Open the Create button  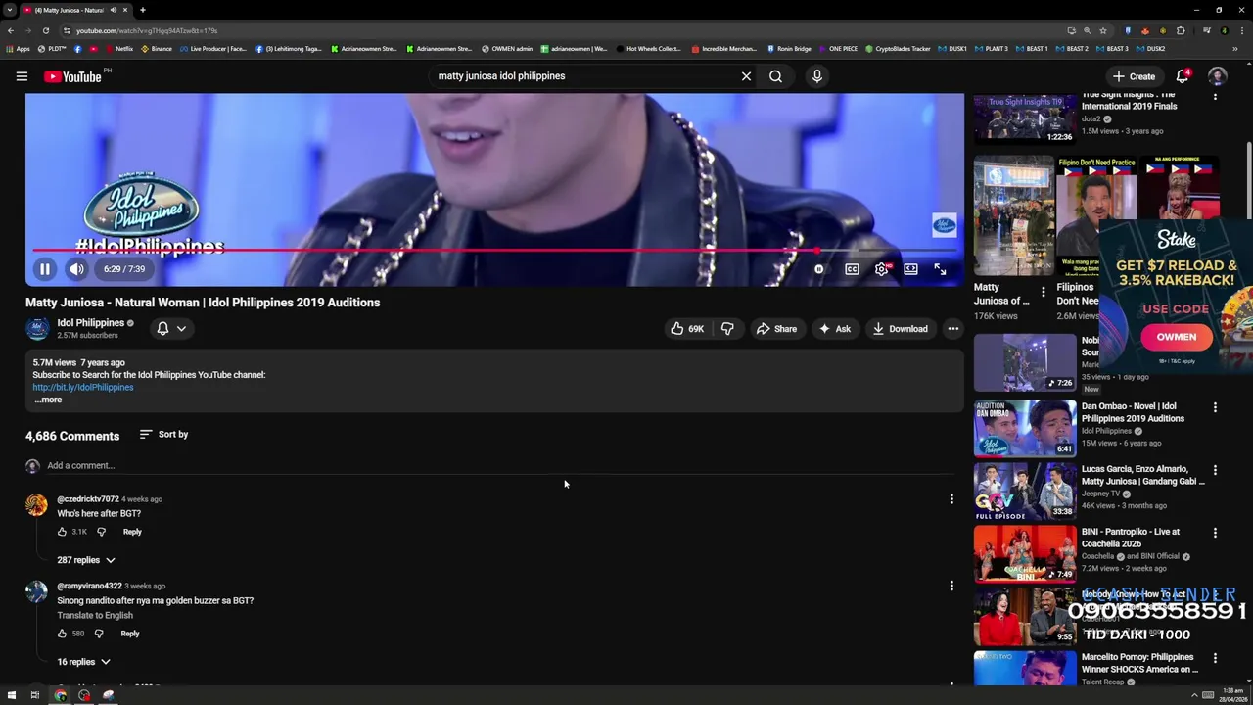pos(1134,76)
